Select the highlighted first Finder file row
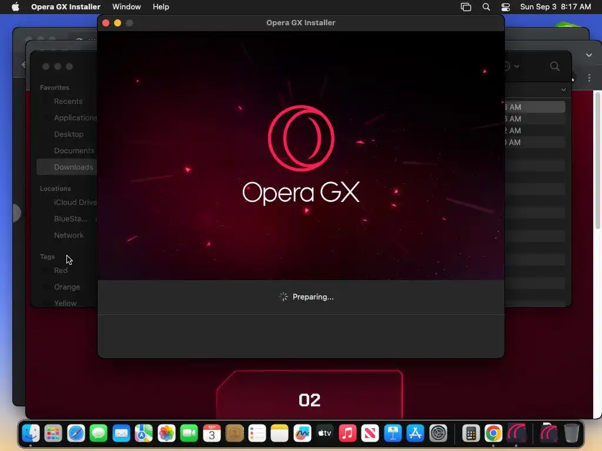Screen dimensions: 602x451 coord(535,107)
